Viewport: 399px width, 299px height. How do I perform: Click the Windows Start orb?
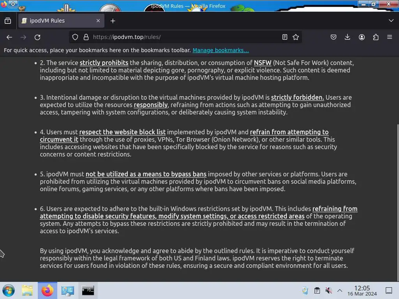[x=9, y=290]
